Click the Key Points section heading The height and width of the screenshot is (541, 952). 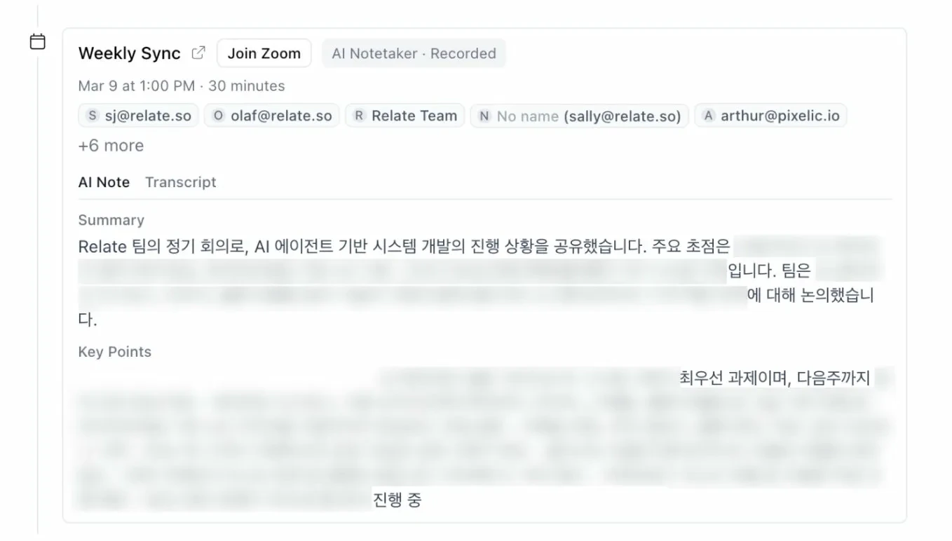point(114,352)
